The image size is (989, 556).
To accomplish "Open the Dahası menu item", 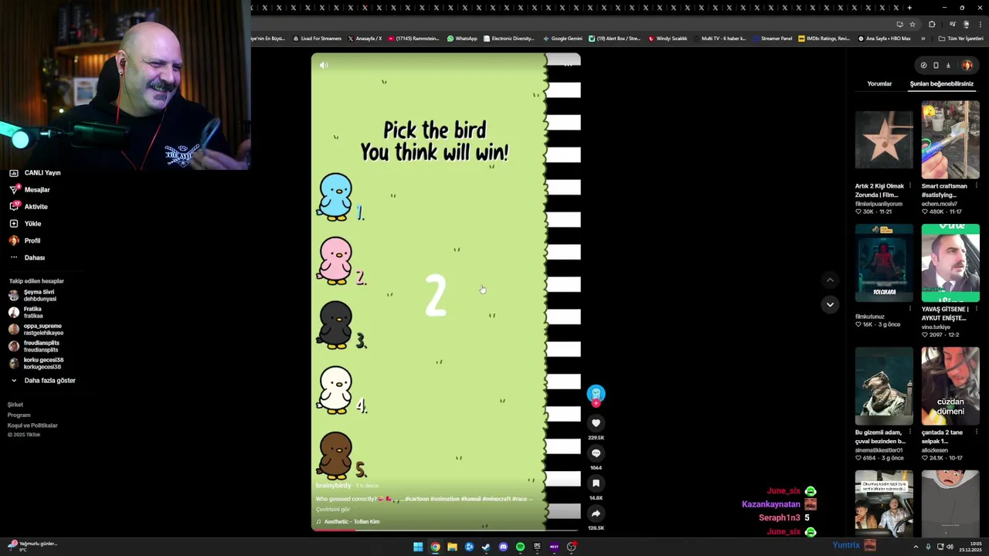I will tap(27, 258).
